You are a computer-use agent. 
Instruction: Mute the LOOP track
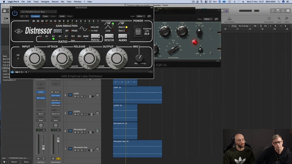pyautogui.click(x=75, y=97)
